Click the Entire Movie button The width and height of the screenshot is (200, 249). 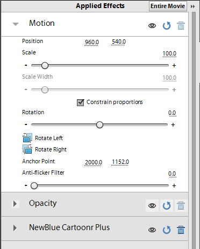[x=168, y=6]
